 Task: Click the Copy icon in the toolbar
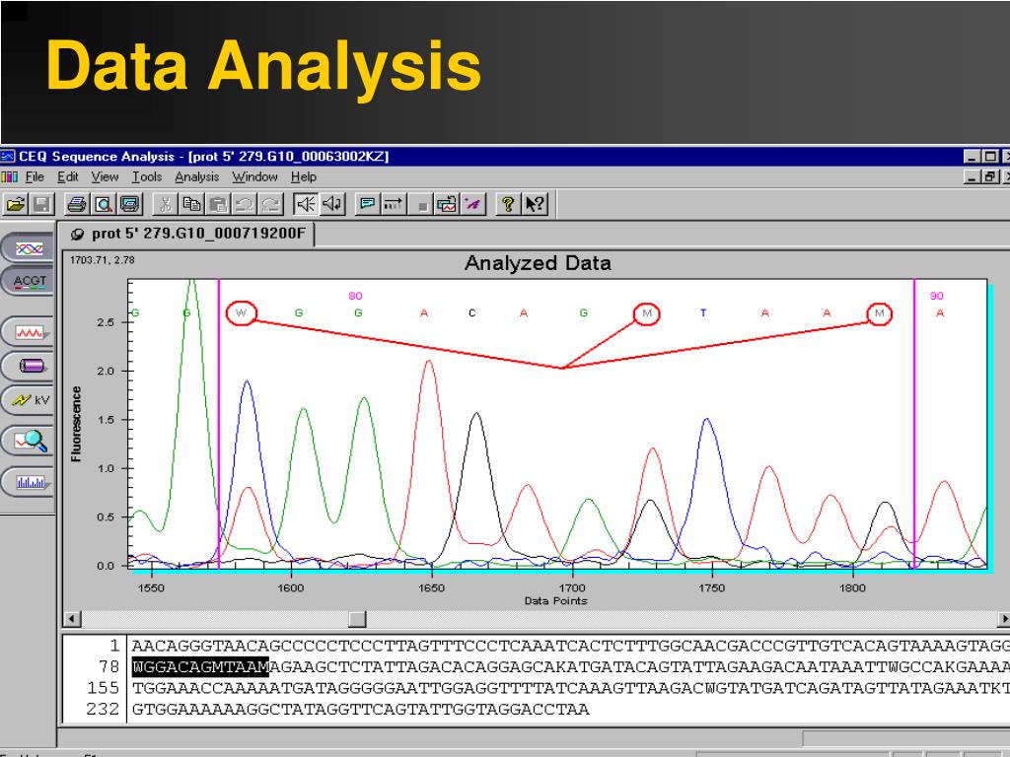click(x=191, y=205)
